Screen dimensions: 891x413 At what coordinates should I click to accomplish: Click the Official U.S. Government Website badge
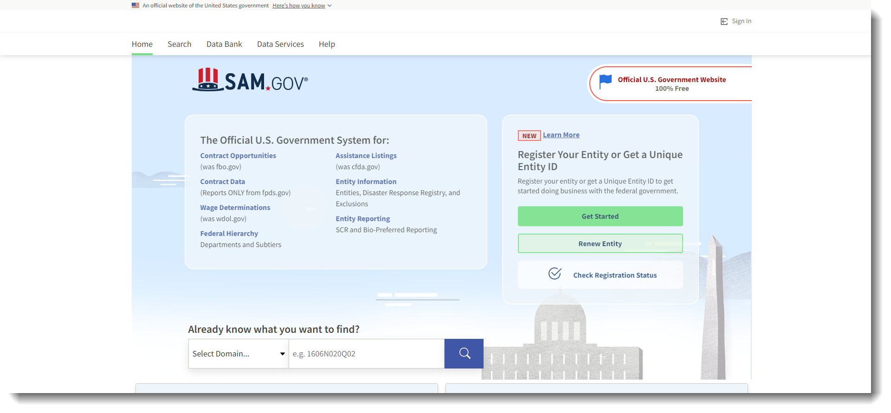(671, 83)
